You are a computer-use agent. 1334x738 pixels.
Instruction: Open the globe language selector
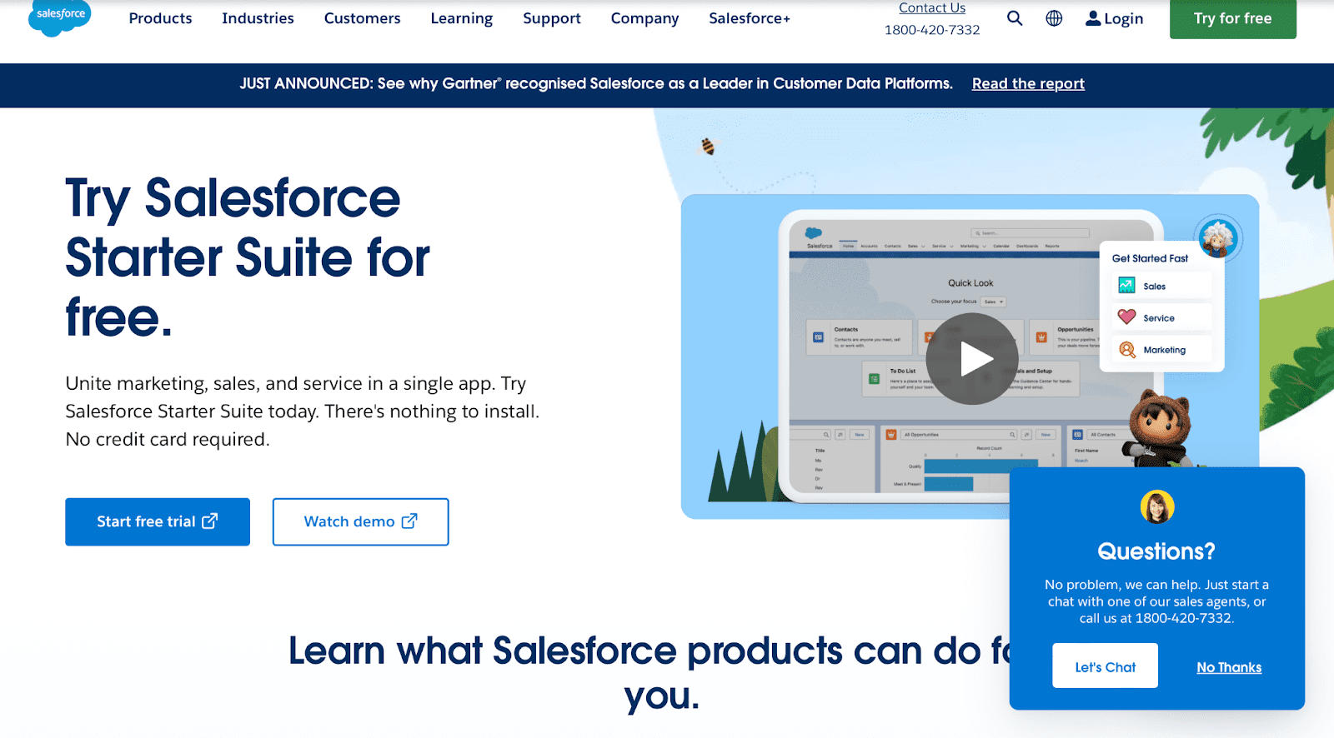(1054, 18)
